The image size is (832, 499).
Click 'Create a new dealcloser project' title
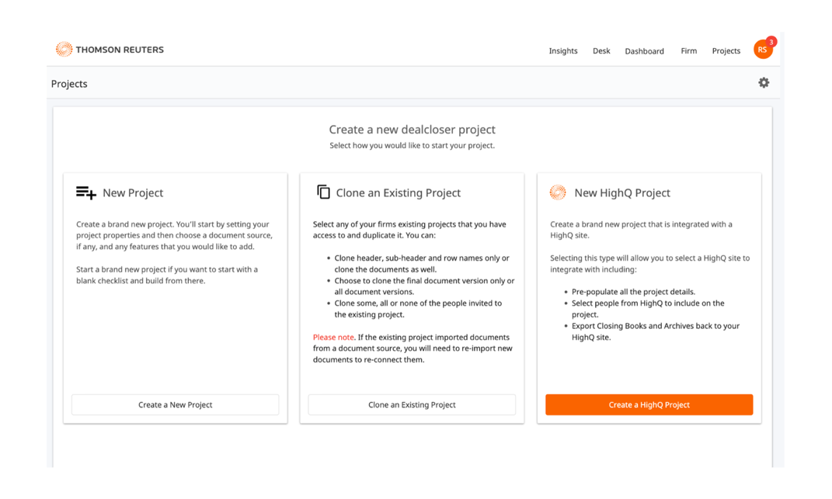pos(412,130)
